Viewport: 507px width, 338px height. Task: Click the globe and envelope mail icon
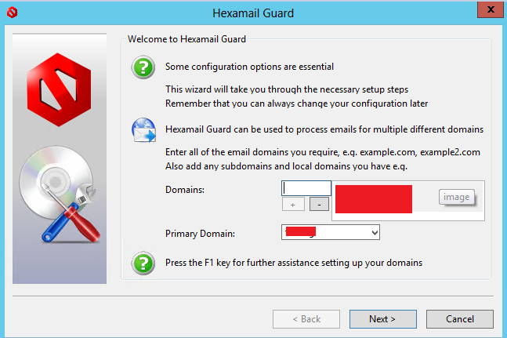click(x=143, y=130)
